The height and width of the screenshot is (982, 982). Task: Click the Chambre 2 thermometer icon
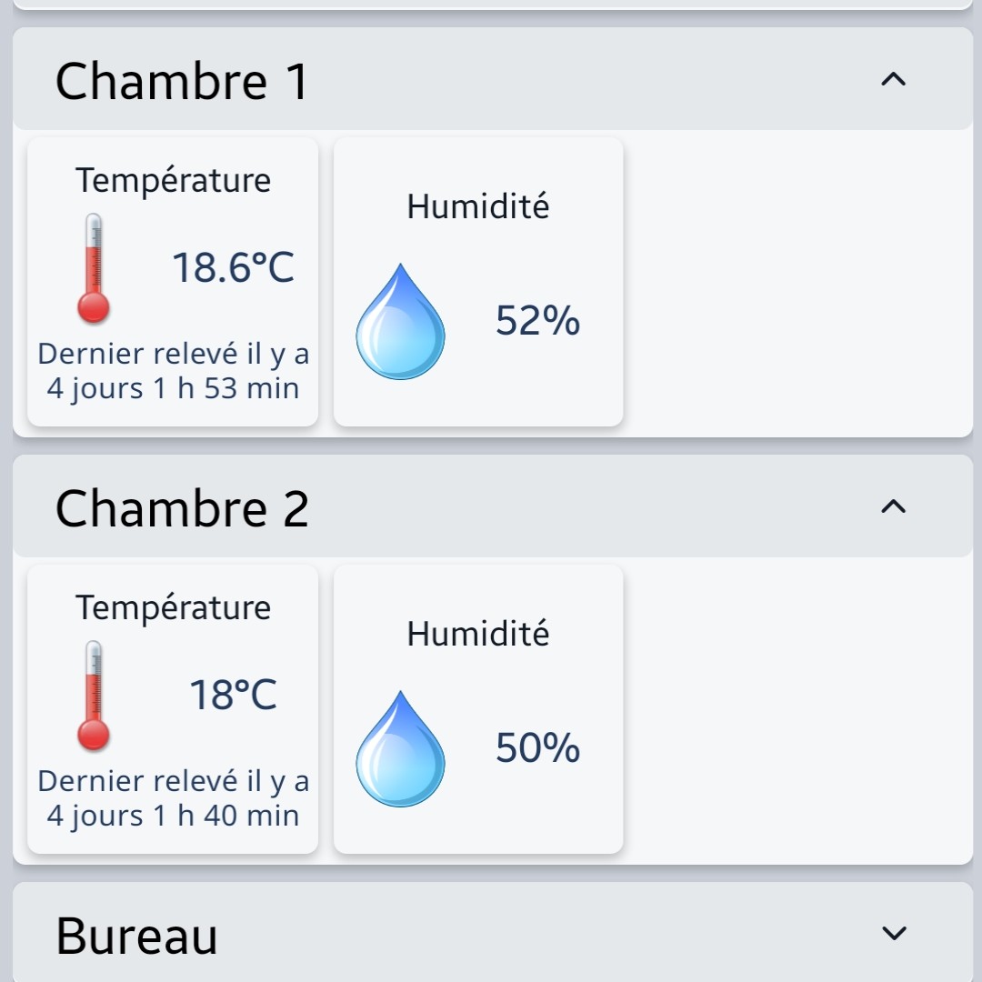click(93, 696)
